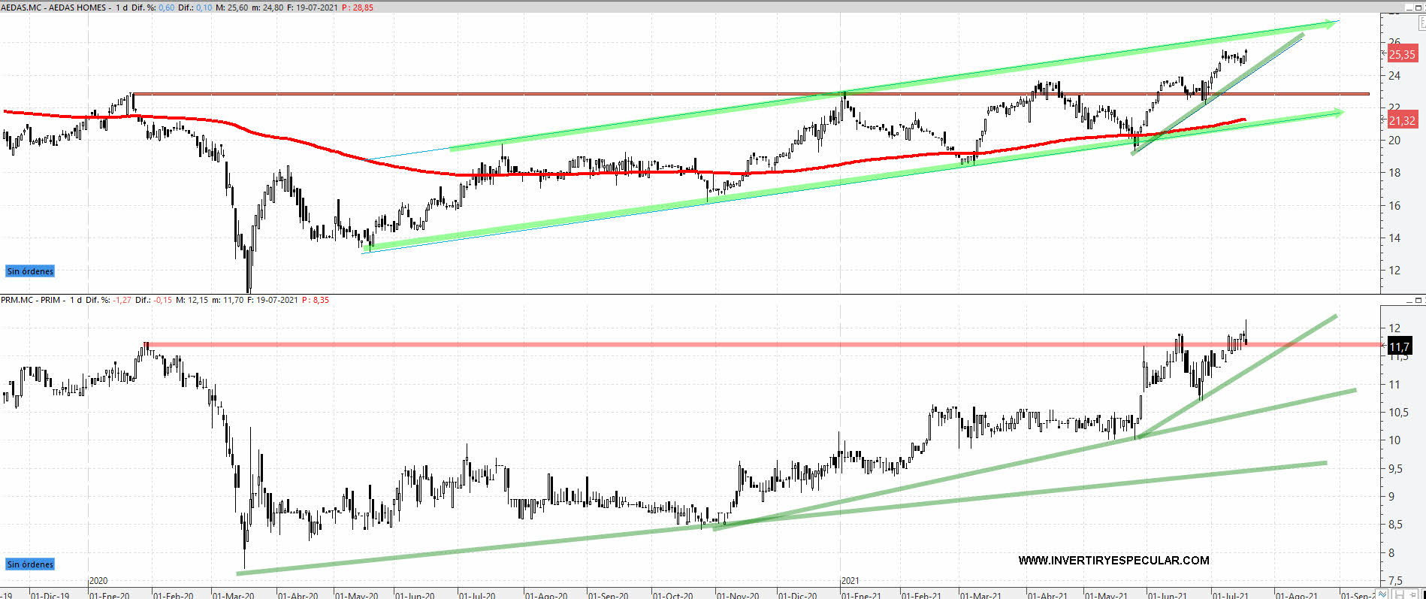Minimize the PRIM chart panel
This screenshot has width=1426, height=599.
1409,301
